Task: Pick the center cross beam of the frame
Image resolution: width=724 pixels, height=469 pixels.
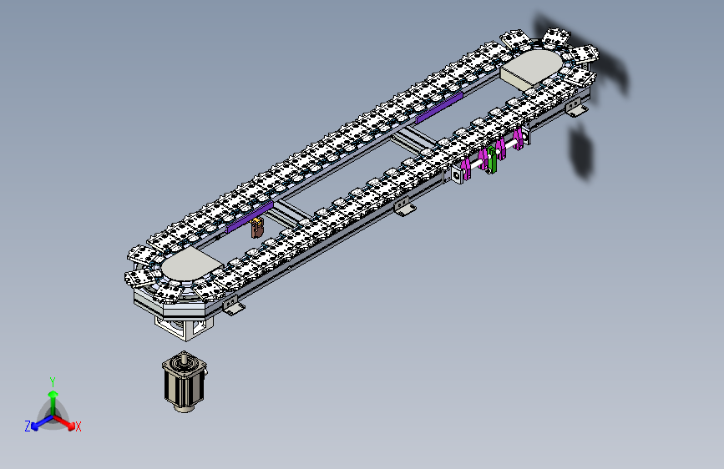Action: click(413, 140)
